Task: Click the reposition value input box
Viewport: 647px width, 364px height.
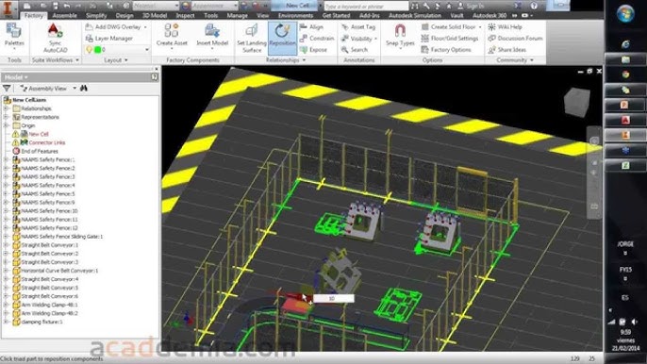Action: click(334, 298)
